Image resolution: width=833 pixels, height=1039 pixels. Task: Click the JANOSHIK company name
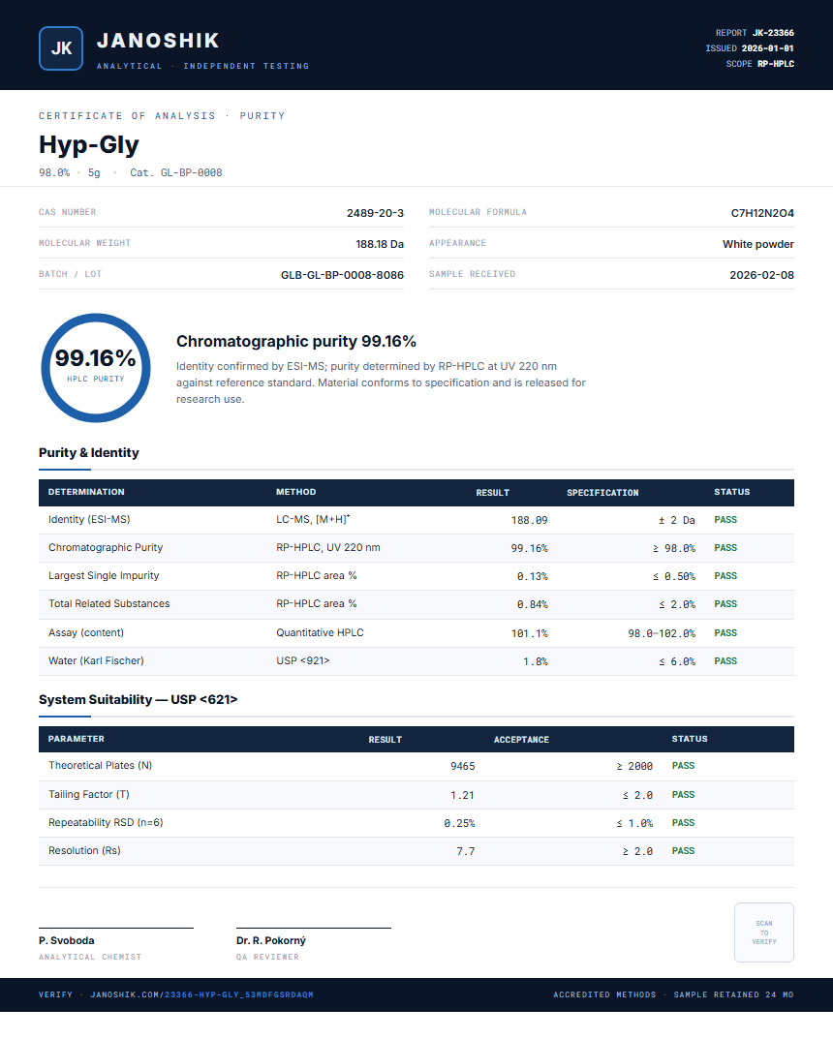158,41
